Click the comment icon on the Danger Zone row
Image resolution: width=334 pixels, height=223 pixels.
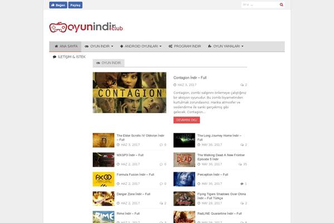[x=161, y=203]
